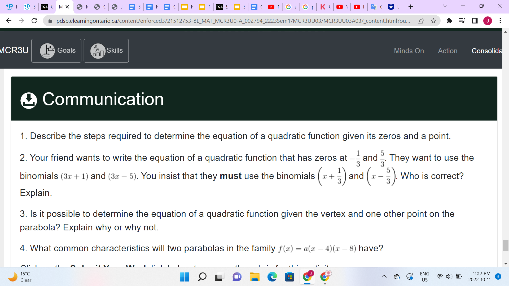The width and height of the screenshot is (509, 286).
Task: Click the Communication download icon
Action: click(29, 100)
